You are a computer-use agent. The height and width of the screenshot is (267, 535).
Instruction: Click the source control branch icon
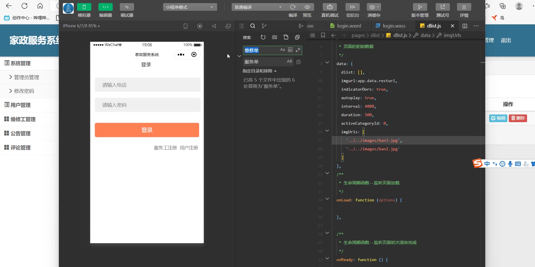point(264,26)
